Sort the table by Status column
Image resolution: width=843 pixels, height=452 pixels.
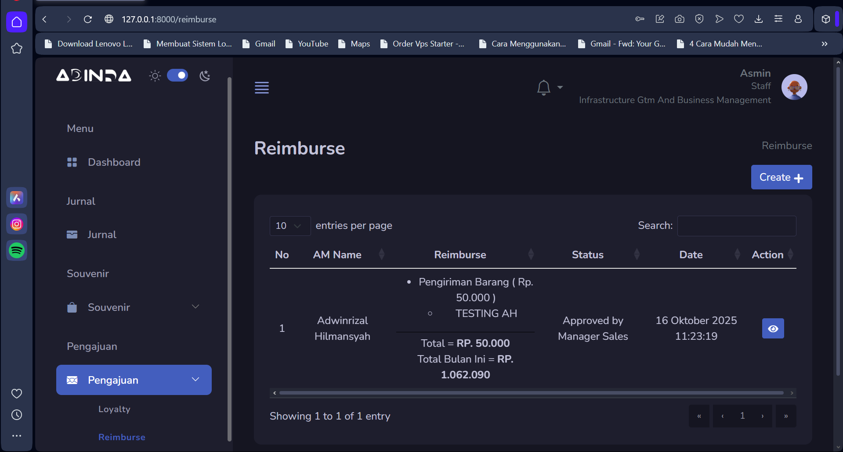[x=587, y=255]
